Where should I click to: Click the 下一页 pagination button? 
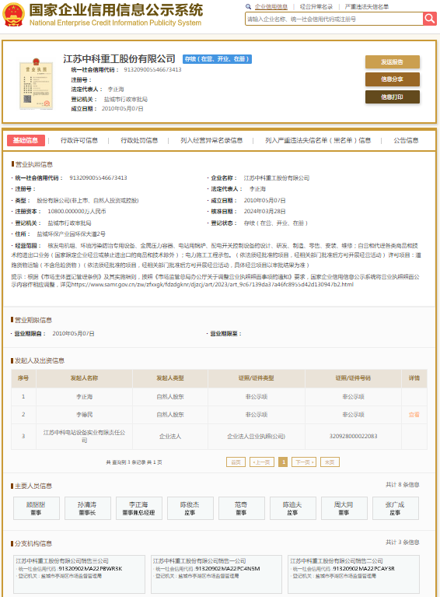304,462
